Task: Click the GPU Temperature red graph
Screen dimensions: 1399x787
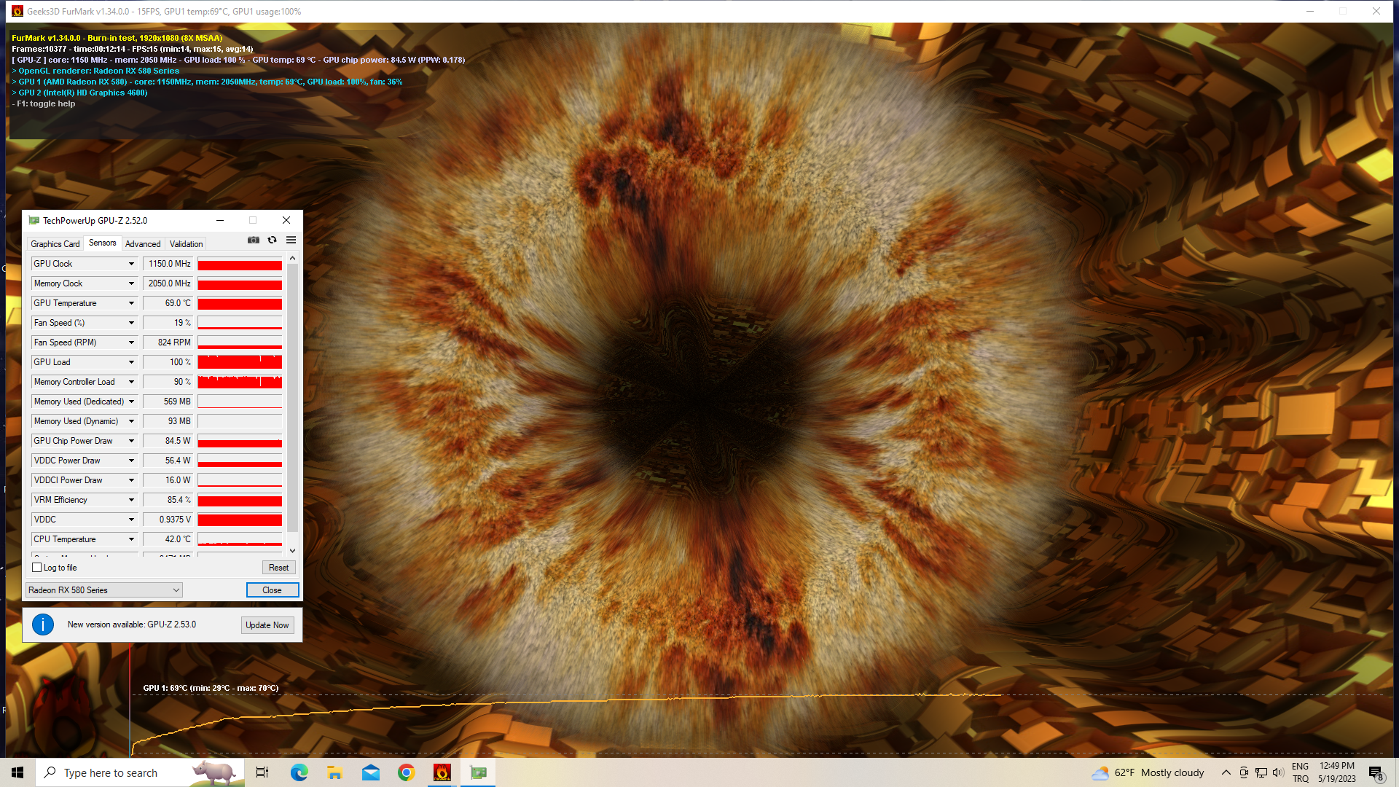Action: (x=240, y=303)
